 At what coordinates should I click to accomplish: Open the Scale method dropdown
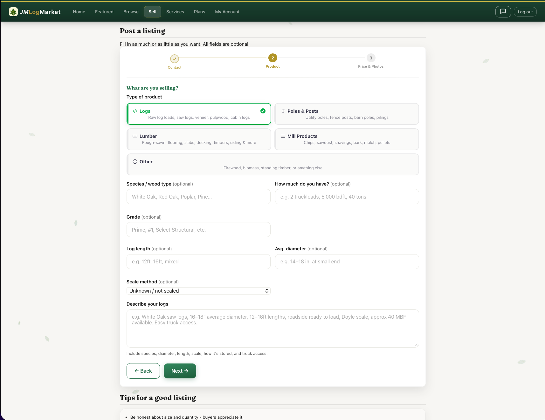[x=198, y=291]
